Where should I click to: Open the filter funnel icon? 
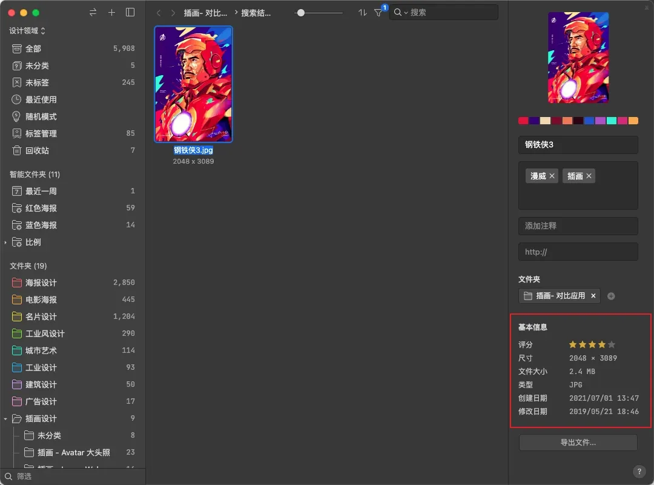(x=378, y=13)
